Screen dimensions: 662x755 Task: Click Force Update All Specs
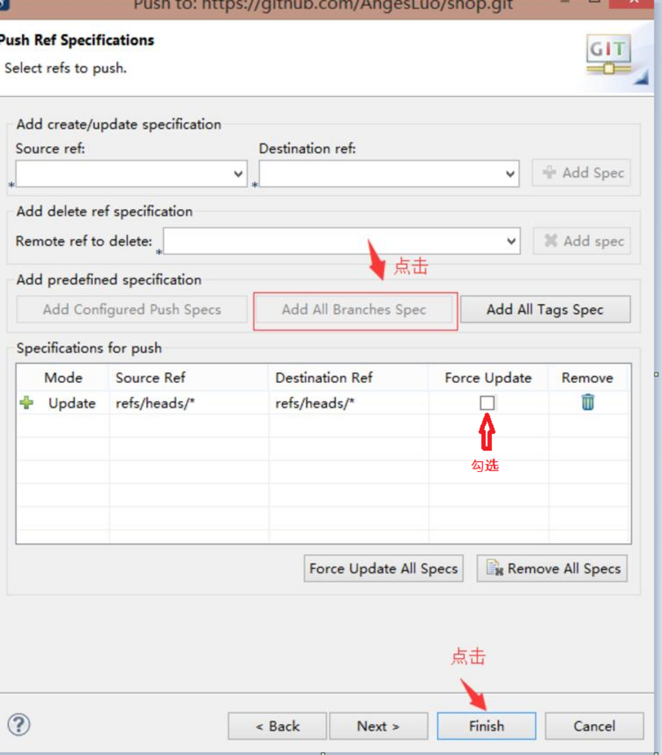pos(383,569)
